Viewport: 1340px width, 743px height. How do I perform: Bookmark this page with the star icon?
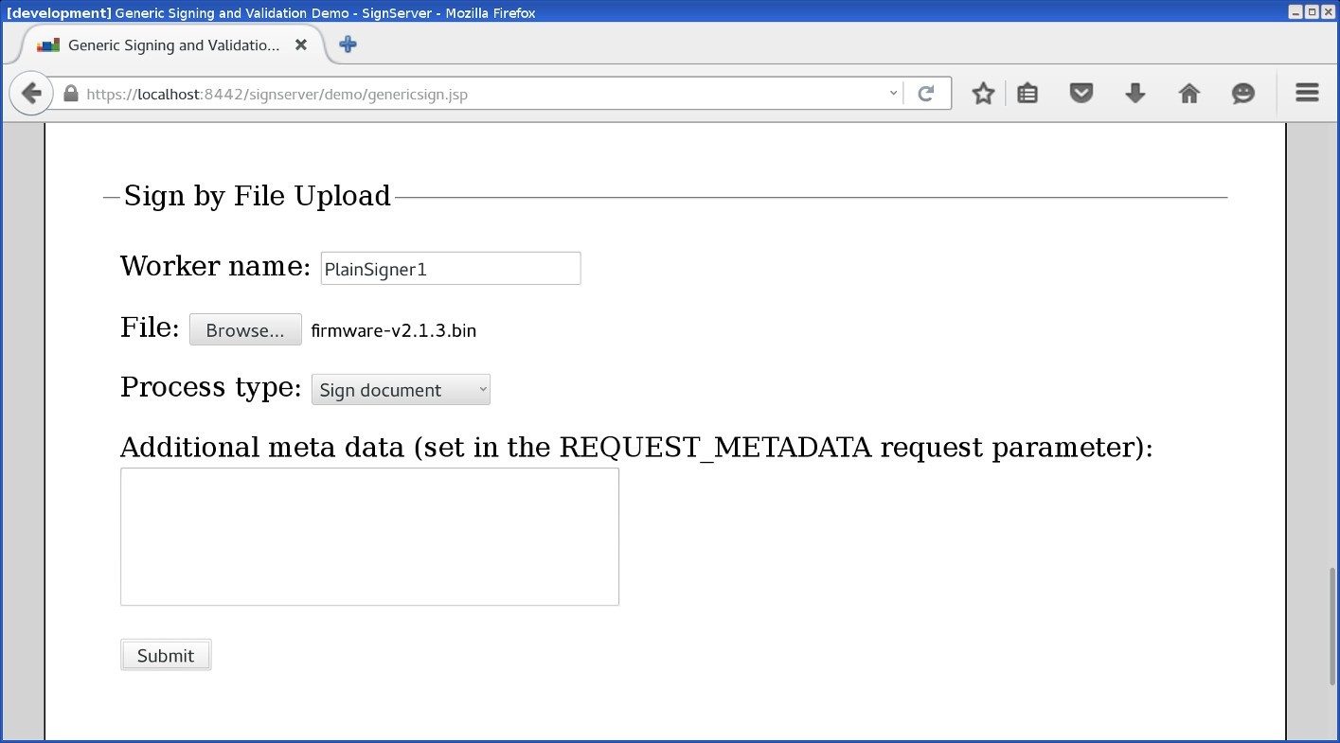[x=983, y=93]
